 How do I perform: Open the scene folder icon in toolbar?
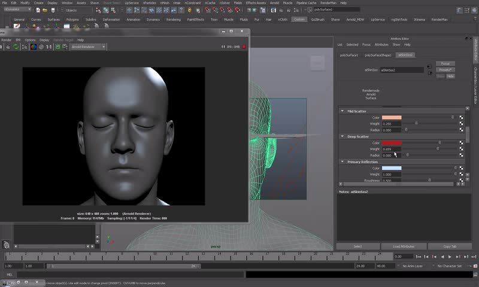coord(44,10)
